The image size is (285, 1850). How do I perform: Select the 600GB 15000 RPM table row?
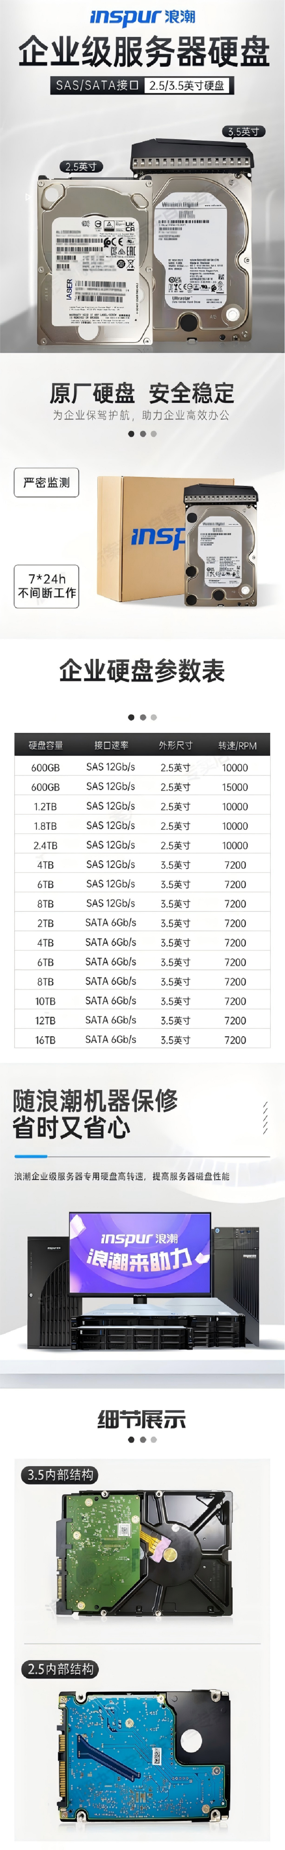pos(142,787)
